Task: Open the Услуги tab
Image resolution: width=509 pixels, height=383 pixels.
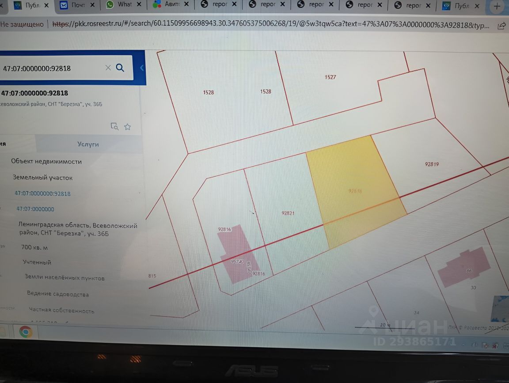Action: (x=88, y=144)
